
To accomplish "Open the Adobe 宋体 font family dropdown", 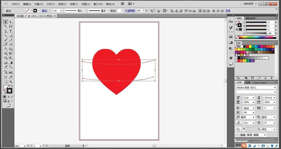I will click(x=275, y=88).
